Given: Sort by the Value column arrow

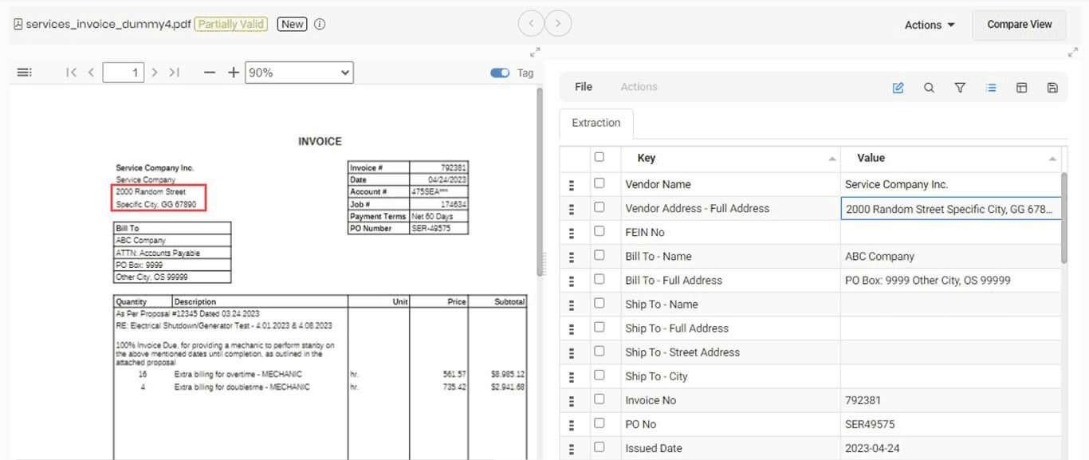Looking at the screenshot, I should [1052, 159].
